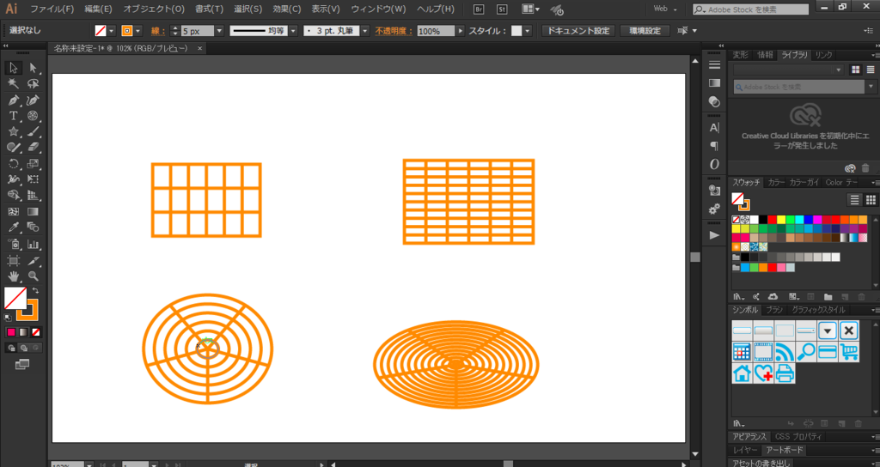Switch to the ブラシ tab
Screen dimensions: 880x467
(774, 309)
